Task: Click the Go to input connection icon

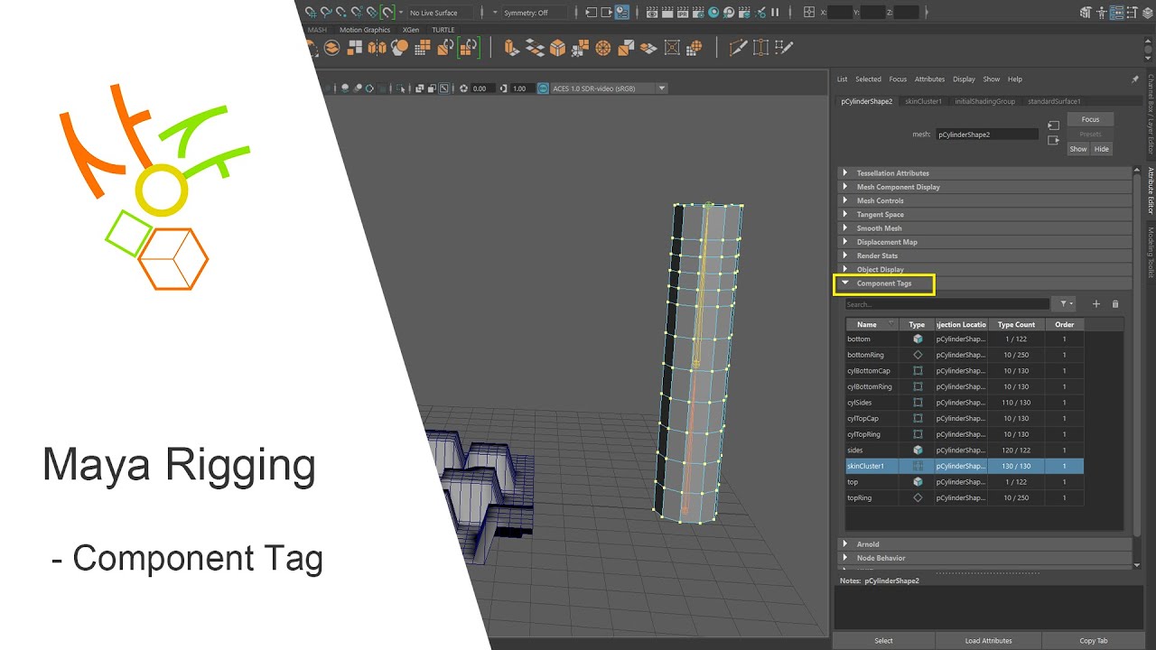Action: point(1053,125)
